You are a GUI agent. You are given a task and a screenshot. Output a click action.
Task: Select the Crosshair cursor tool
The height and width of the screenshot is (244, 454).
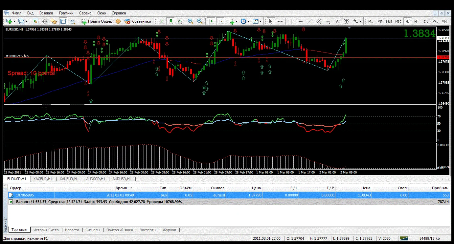pos(280,21)
